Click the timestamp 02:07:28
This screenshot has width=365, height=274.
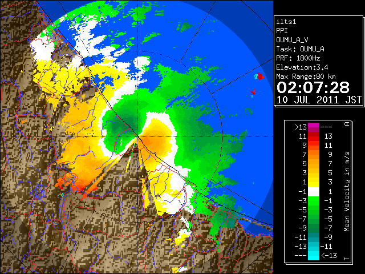click(313, 87)
